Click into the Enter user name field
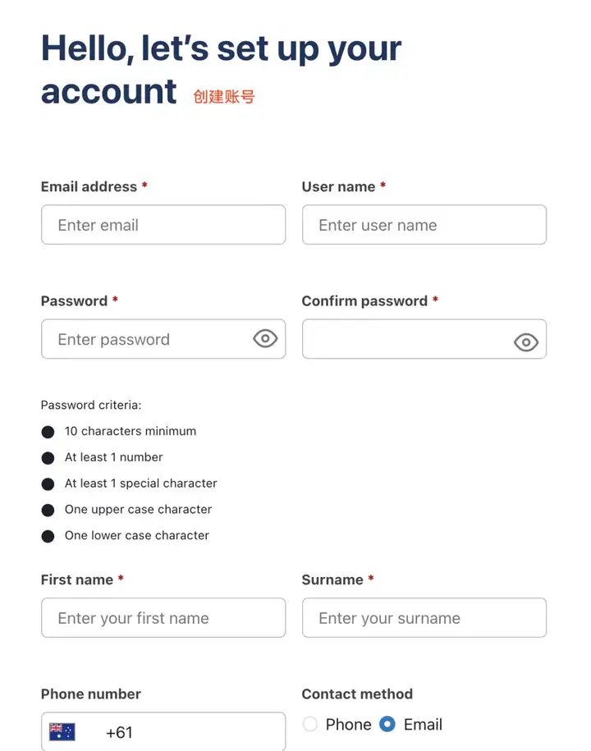This screenshot has height=751, width=591. tap(424, 225)
